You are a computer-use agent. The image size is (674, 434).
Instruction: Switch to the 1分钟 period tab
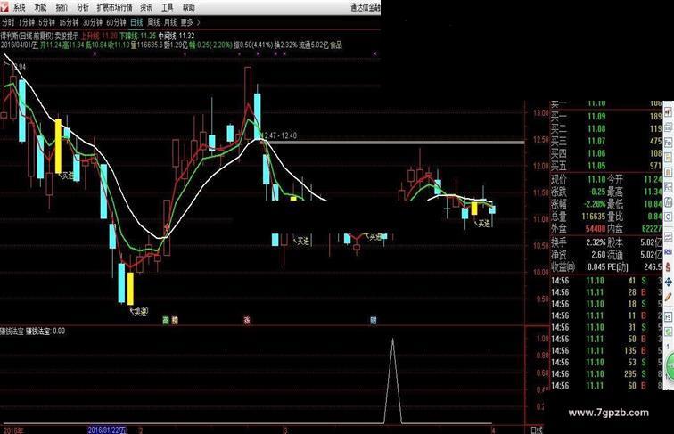click(x=26, y=22)
